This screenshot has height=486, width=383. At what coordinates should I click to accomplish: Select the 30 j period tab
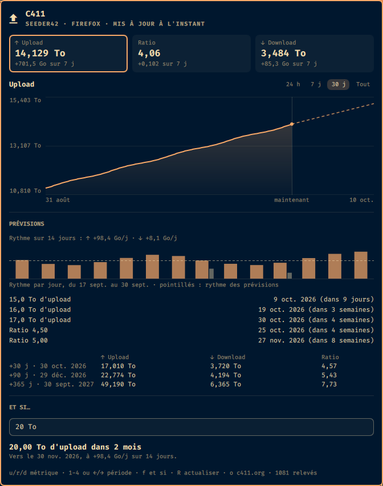(338, 84)
